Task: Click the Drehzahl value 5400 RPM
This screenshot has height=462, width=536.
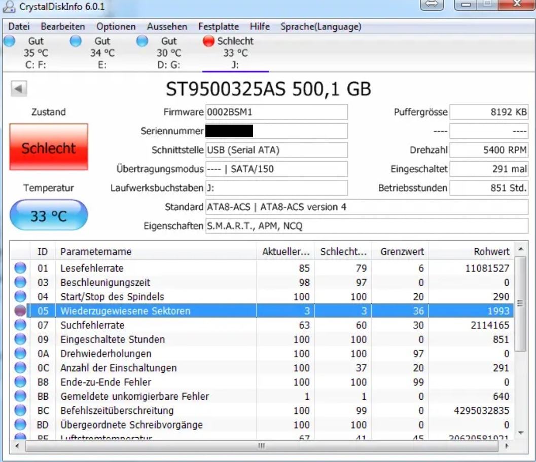Action: (489, 150)
